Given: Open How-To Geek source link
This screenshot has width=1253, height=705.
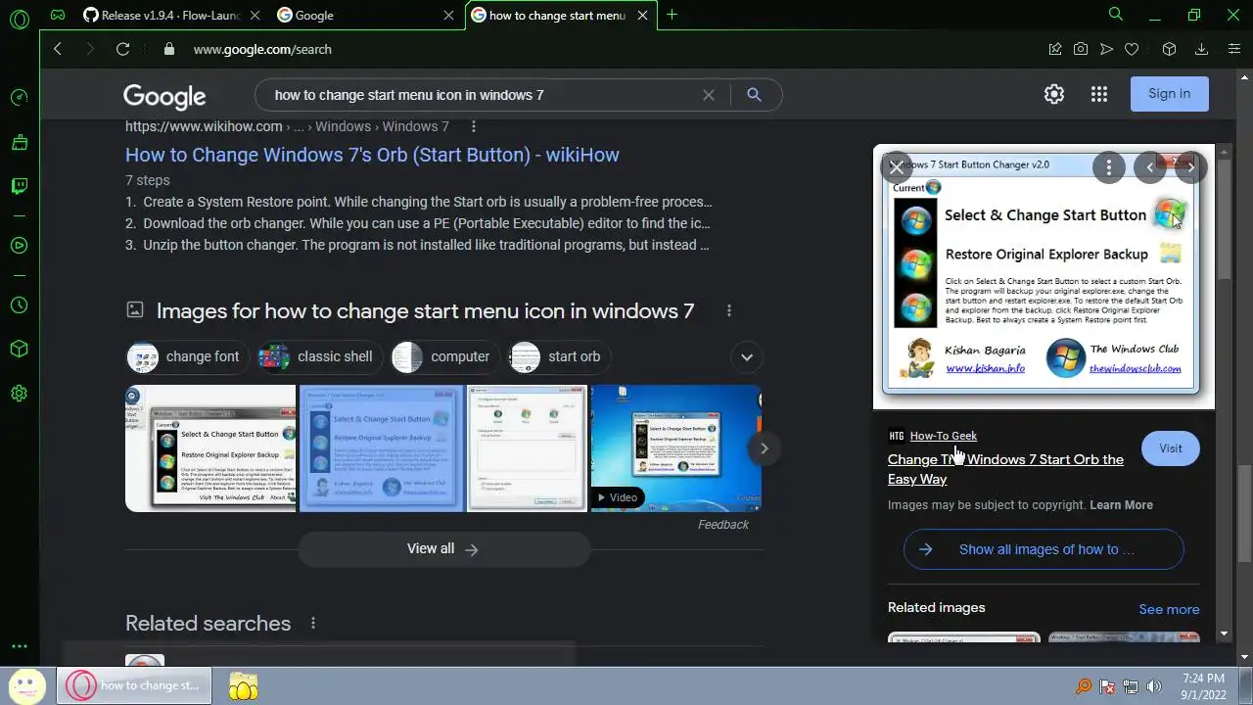Looking at the screenshot, I should click(x=943, y=436).
